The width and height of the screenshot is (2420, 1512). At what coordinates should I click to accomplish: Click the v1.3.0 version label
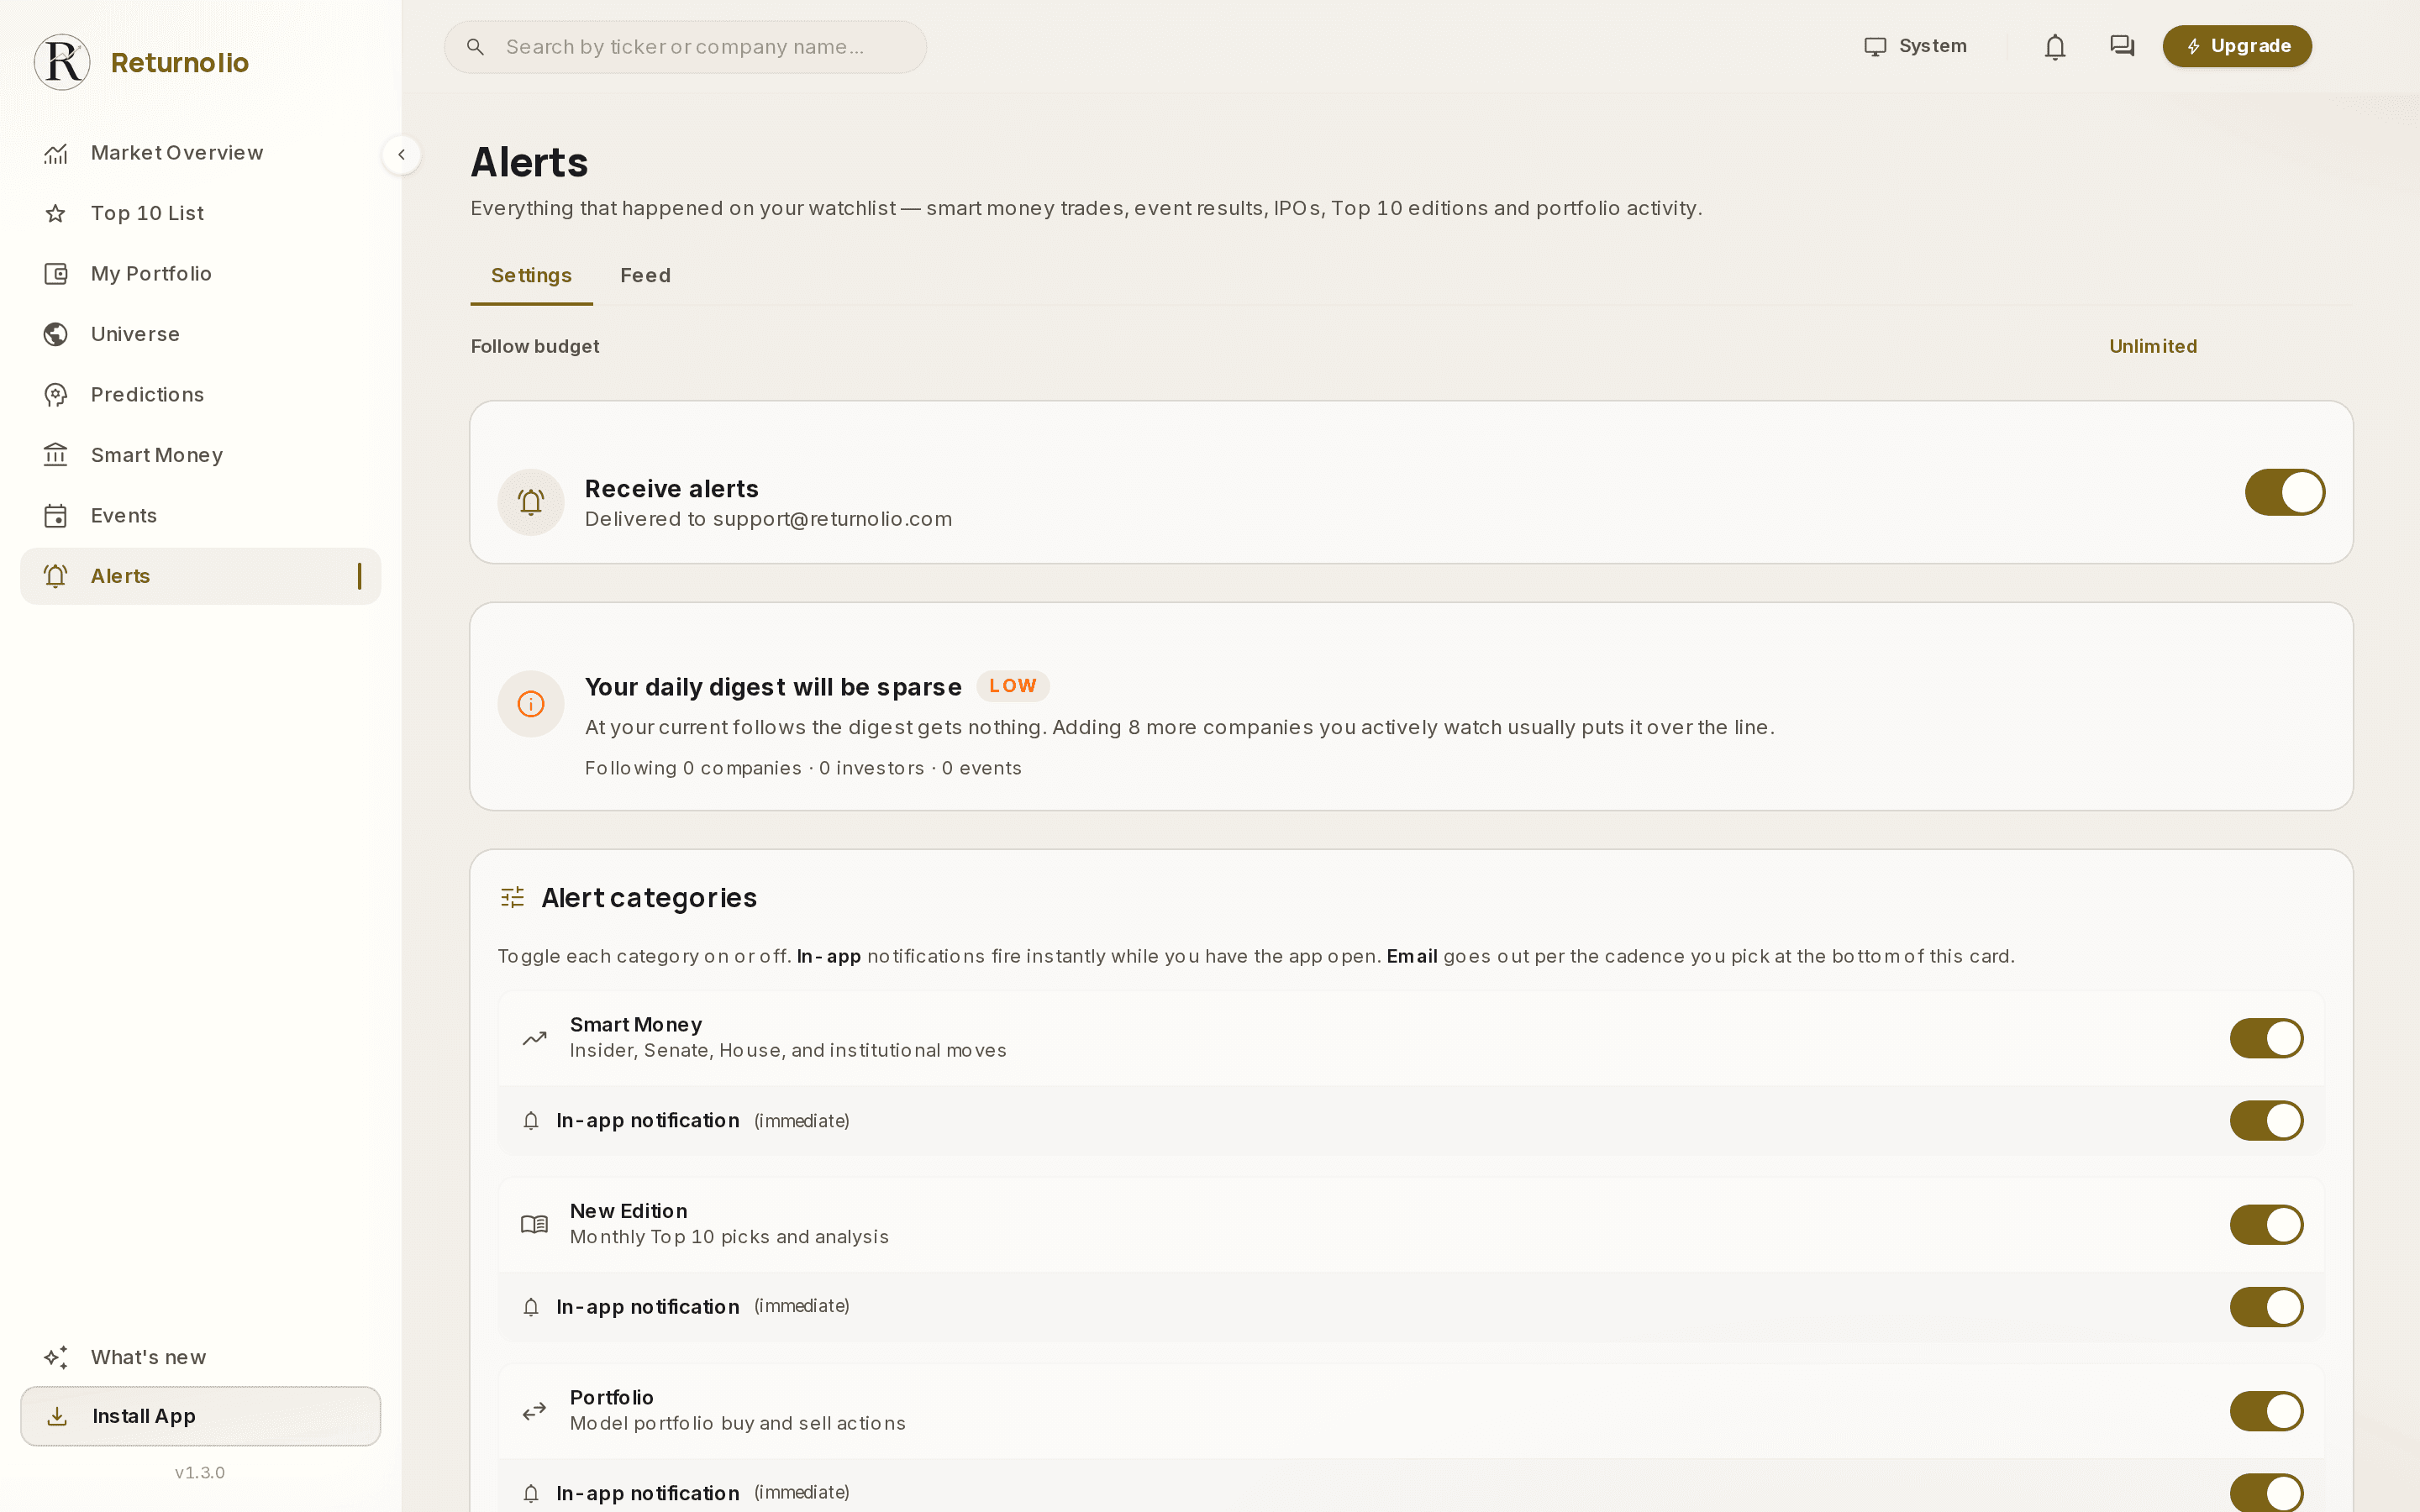200,1472
